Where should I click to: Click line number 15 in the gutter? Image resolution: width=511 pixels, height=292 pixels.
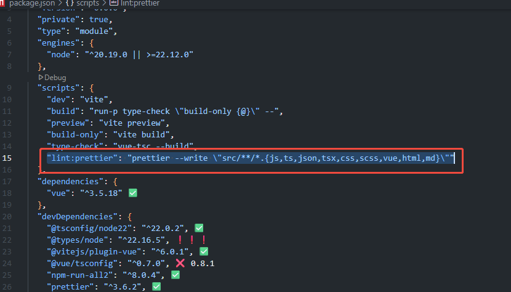coord(7,158)
